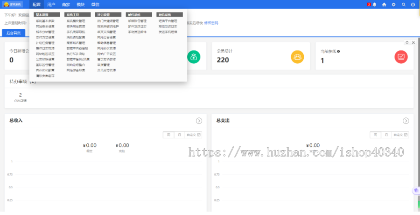Select 举报管理 menu entry

click(x=104, y=64)
